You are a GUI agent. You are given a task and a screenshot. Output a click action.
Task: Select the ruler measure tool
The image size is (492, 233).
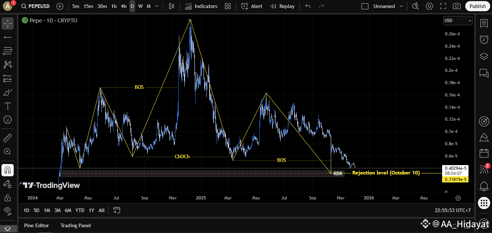point(8,138)
